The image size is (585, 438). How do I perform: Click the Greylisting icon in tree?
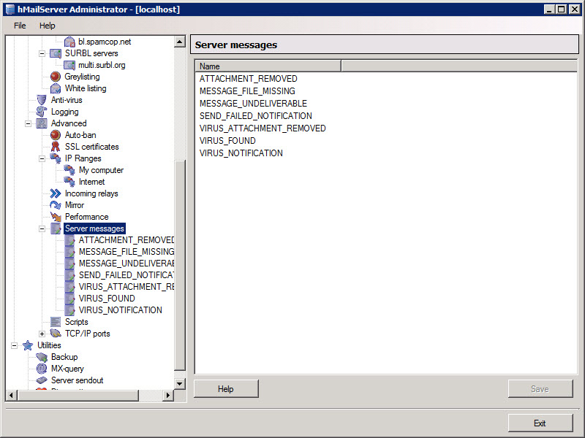pos(56,77)
